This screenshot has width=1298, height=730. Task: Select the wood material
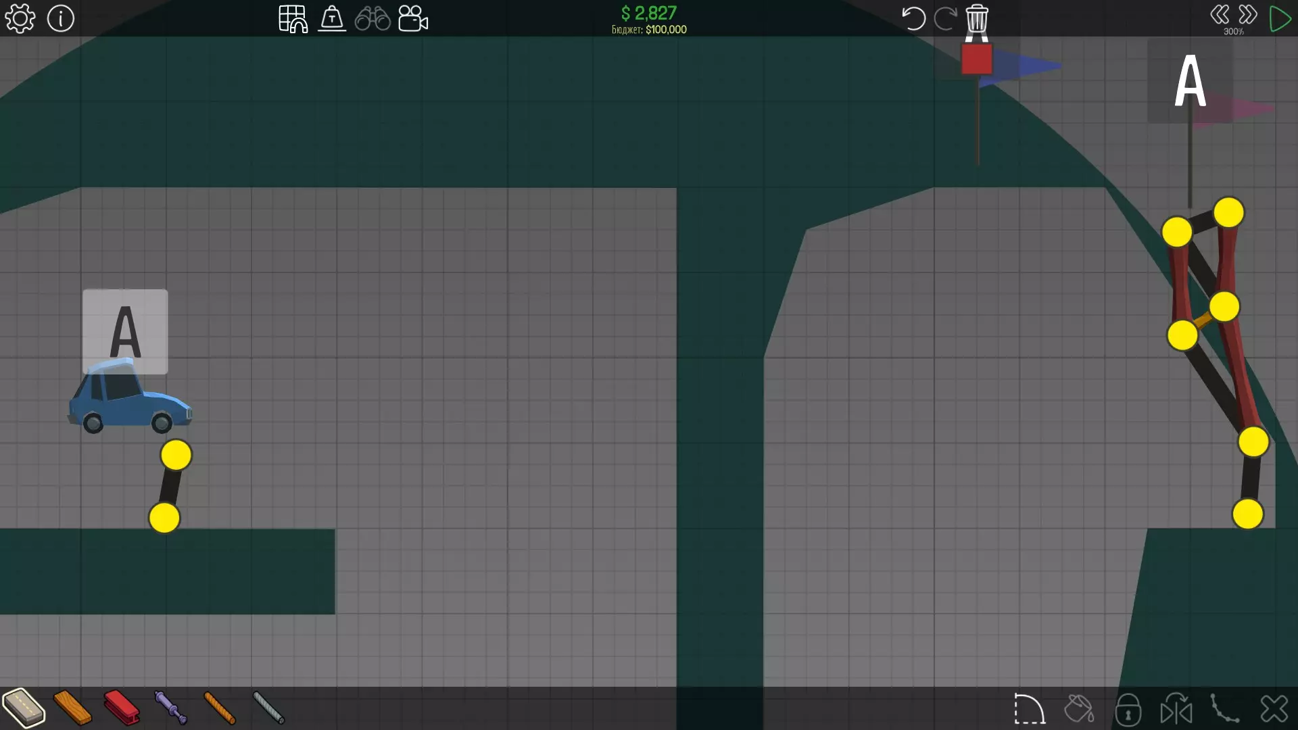coord(72,708)
